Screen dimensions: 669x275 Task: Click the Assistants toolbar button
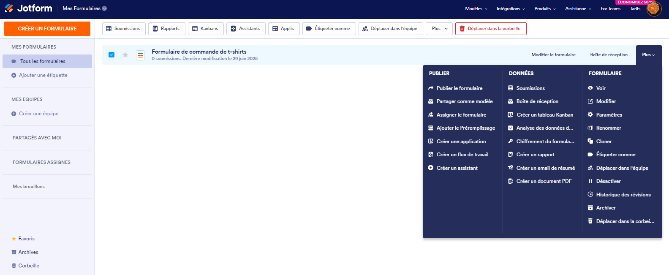(246, 29)
